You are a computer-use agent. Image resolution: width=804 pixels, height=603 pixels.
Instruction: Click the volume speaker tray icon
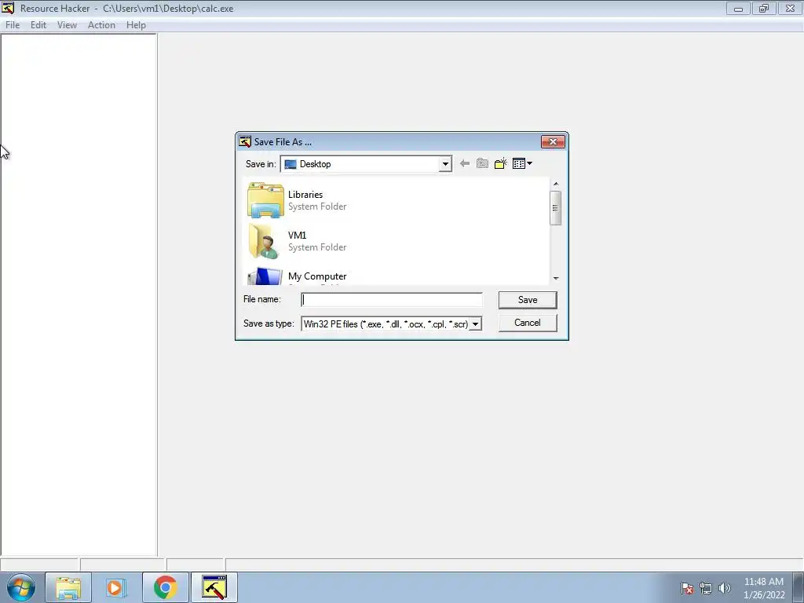(x=724, y=588)
